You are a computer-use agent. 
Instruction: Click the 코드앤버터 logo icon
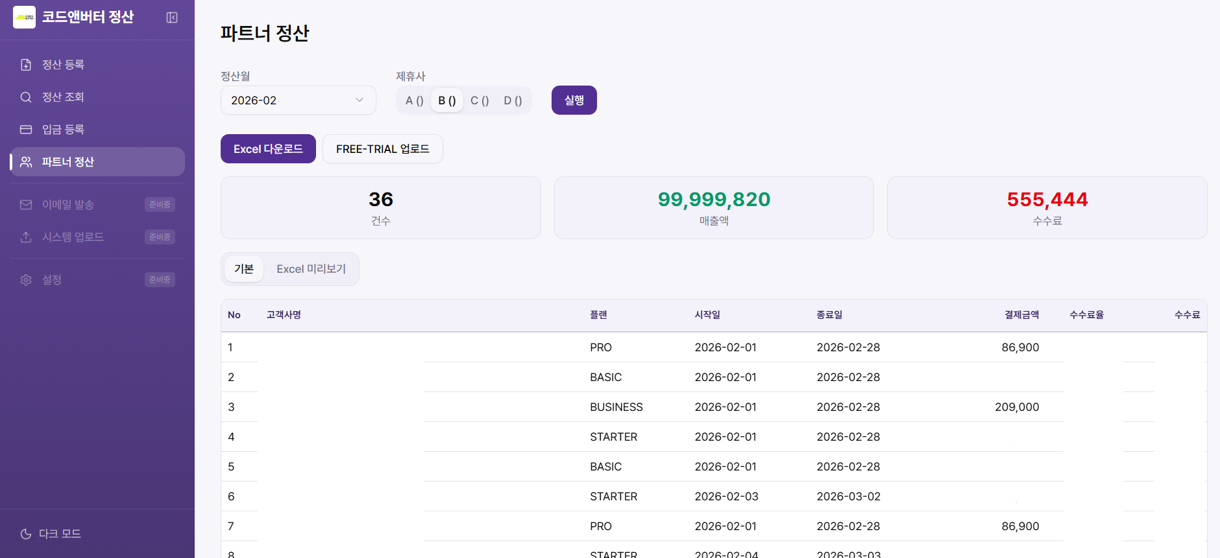25,17
